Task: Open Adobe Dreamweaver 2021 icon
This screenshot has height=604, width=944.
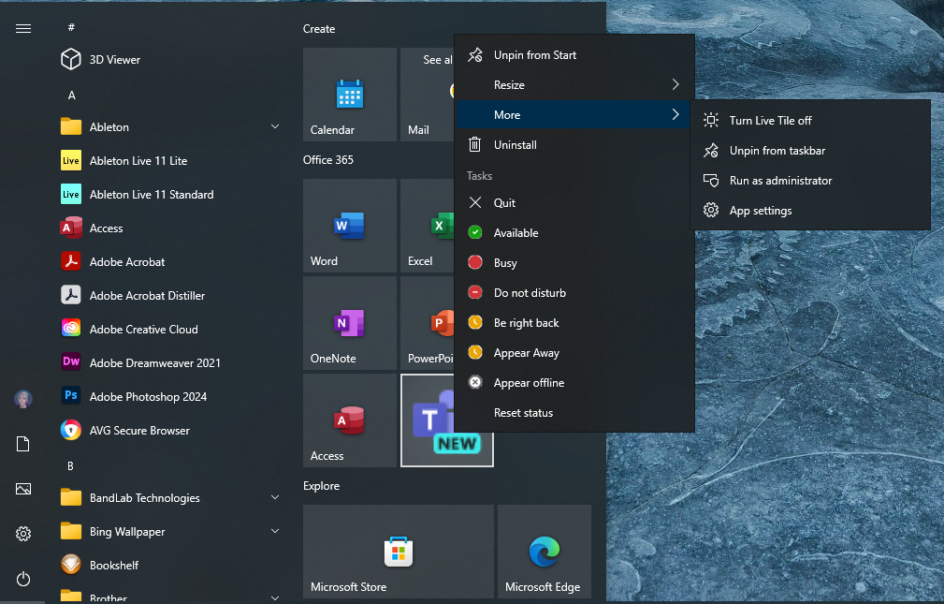Action: pyautogui.click(x=71, y=362)
